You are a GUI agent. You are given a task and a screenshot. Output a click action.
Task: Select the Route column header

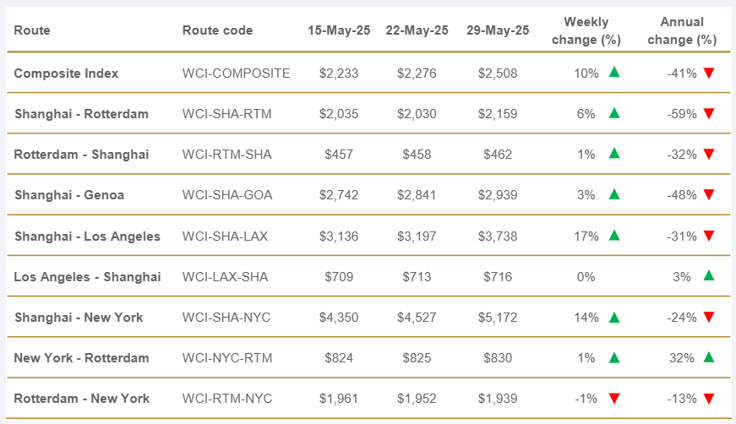coord(32,30)
